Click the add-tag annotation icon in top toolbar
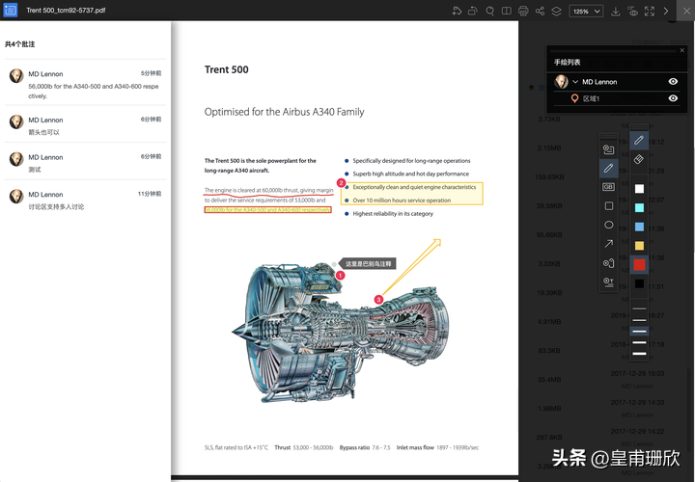 point(457,11)
